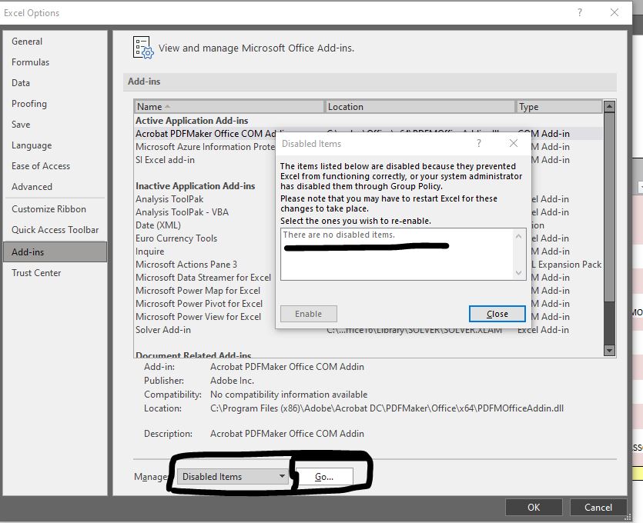Click the Disabled Items help question mark
Screen dimensions: 643x523
tap(478, 143)
